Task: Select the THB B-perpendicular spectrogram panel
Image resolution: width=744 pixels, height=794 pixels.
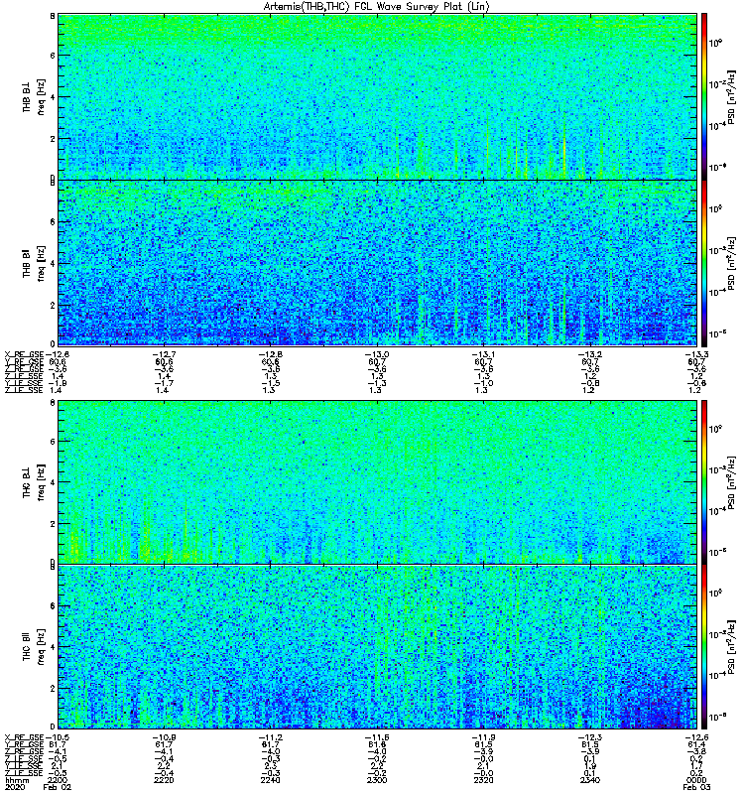Action: point(377,96)
